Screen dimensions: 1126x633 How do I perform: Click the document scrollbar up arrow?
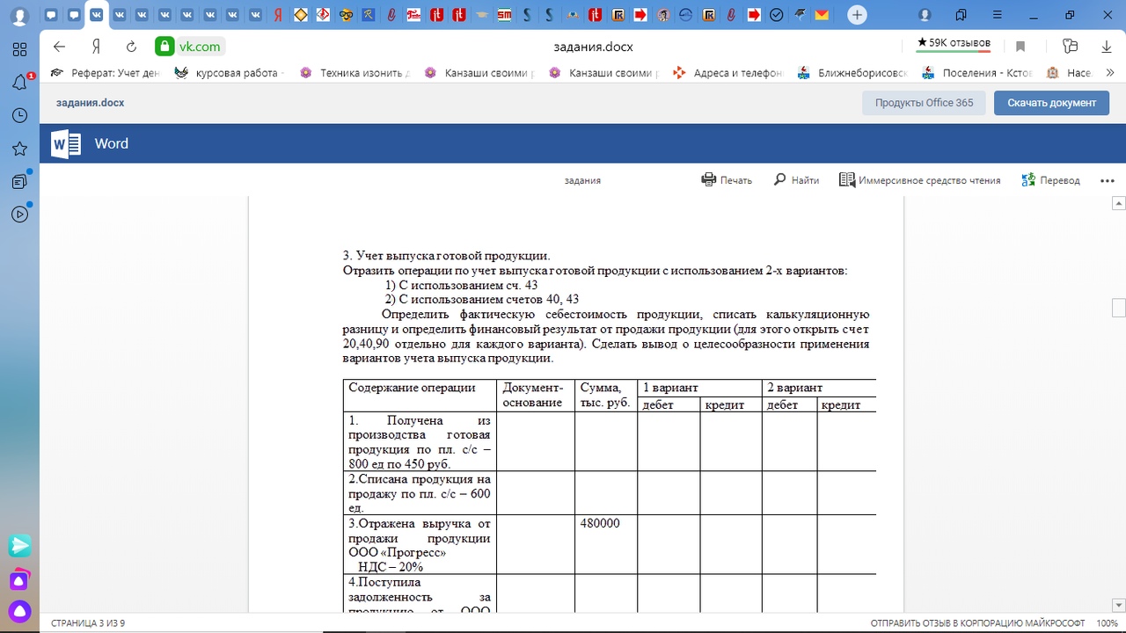(1118, 204)
